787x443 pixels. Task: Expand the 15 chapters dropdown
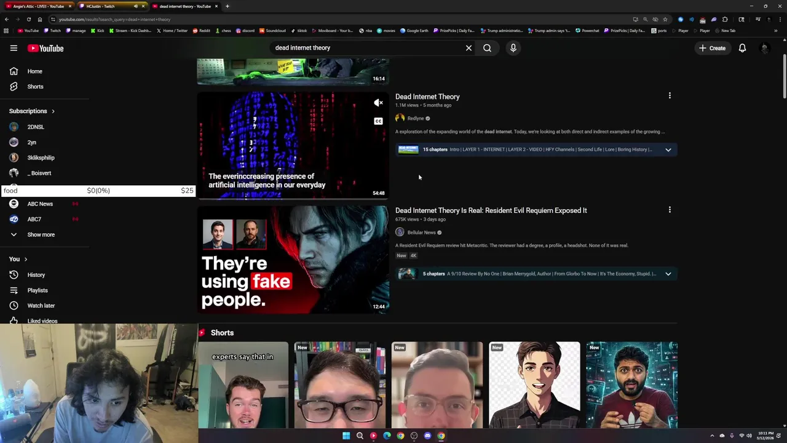(x=668, y=150)
